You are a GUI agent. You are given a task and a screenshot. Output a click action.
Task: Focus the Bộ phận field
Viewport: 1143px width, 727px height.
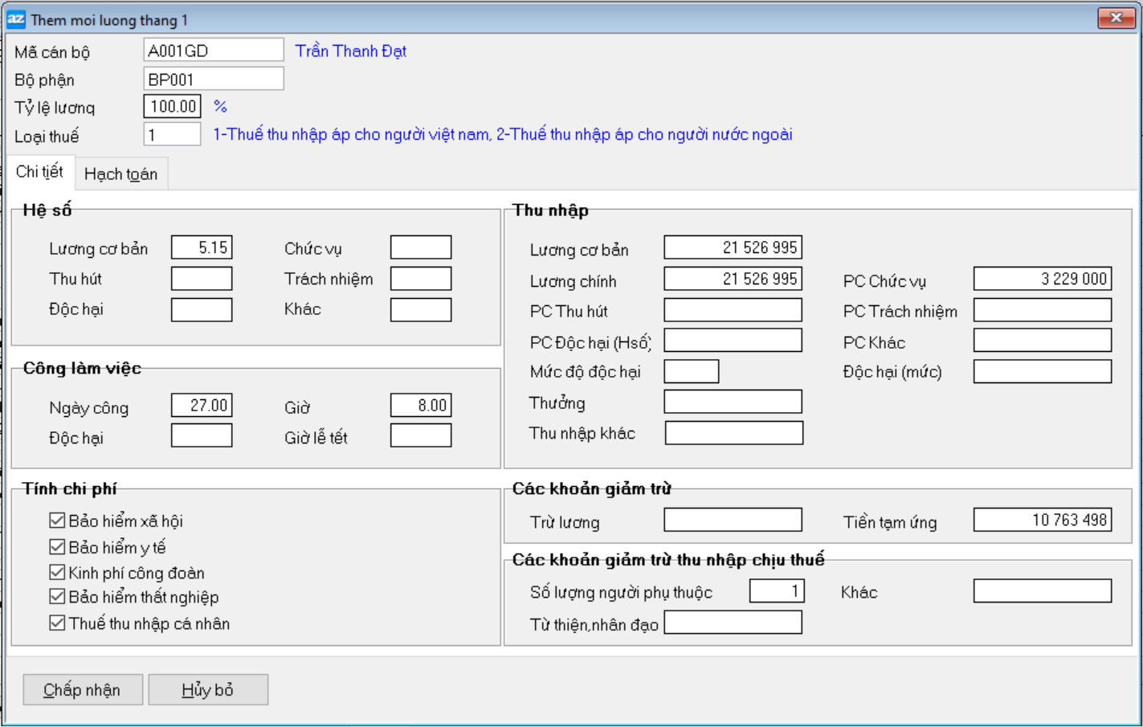point(213,80)
